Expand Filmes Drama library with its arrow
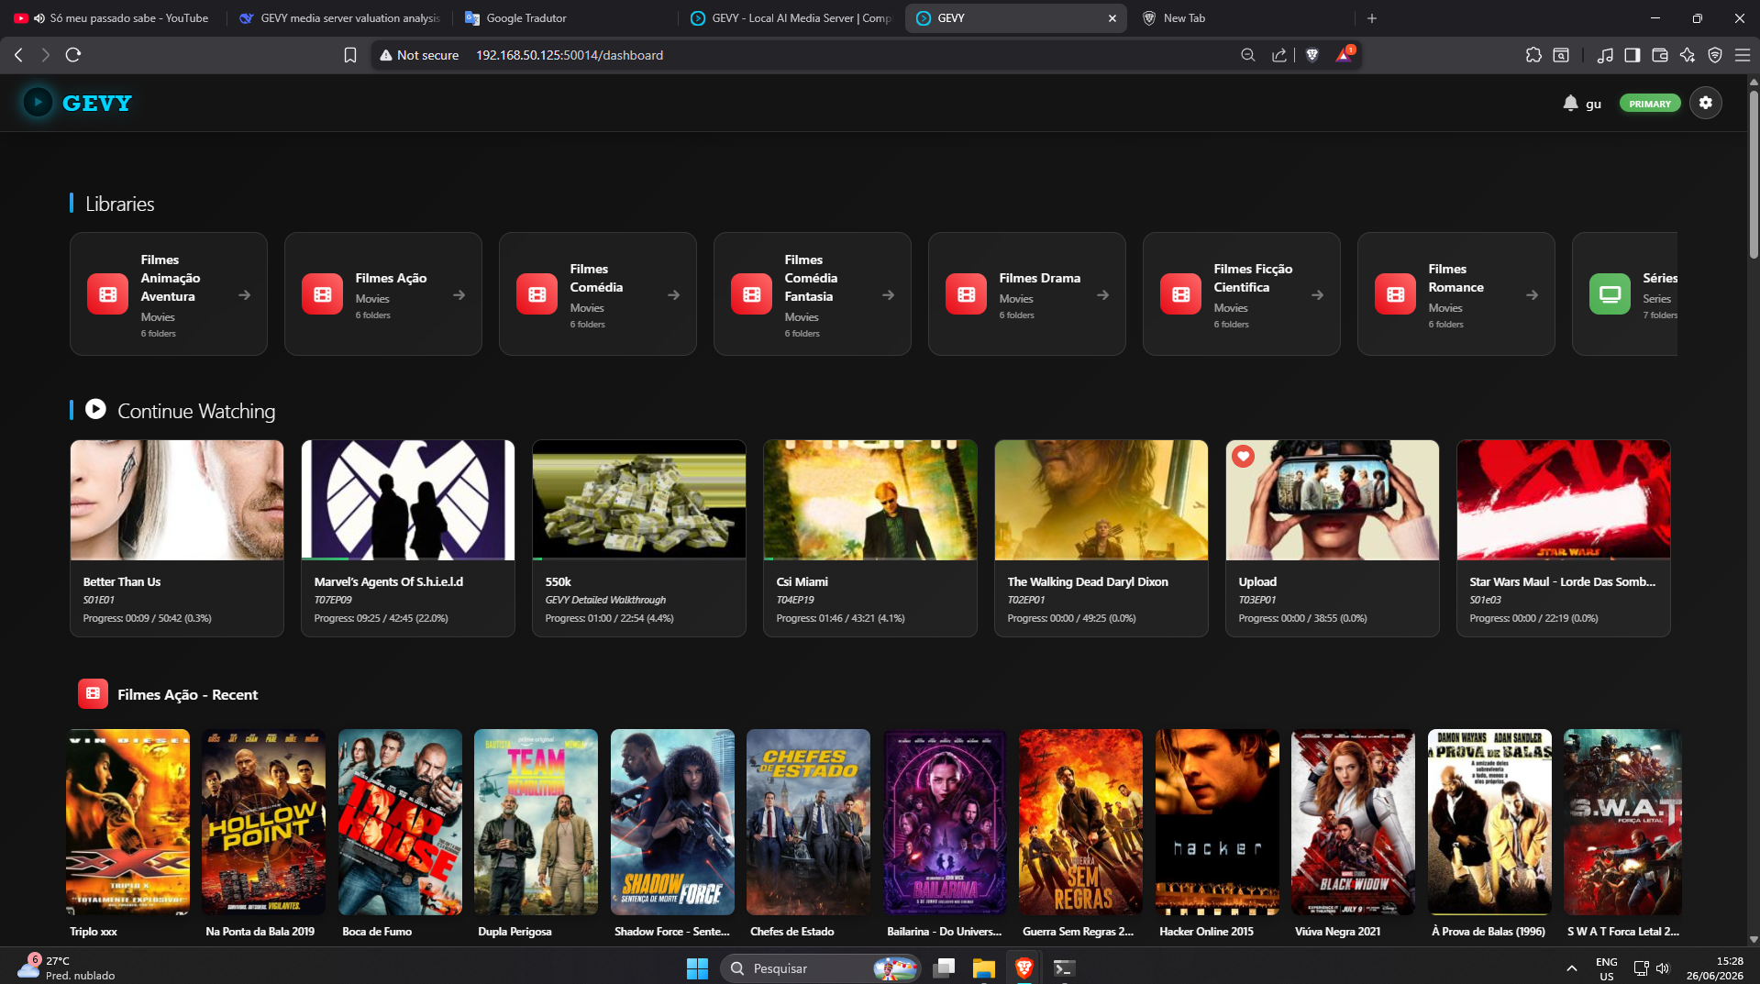 [x=1102, y=294]
